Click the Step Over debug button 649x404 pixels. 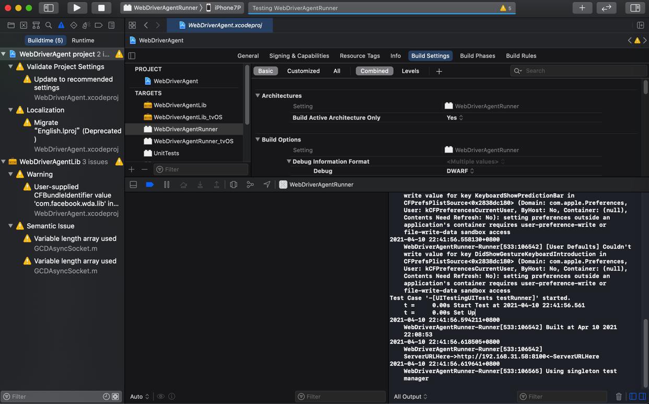point(183,184)
